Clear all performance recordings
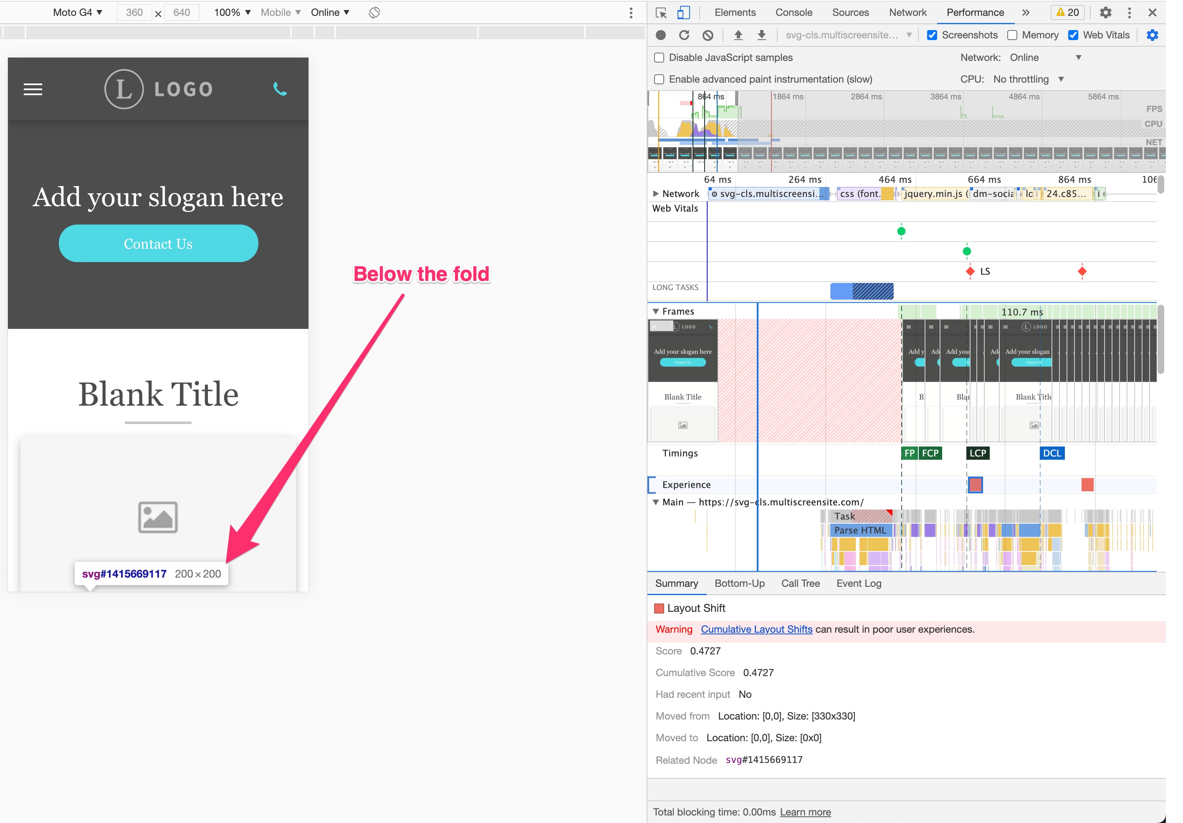The image size is (1183, 823). click(708, 35)
